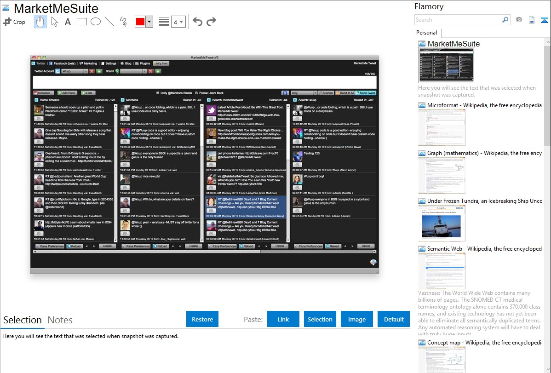Click the Shorten button
This screenshot has height=373, width=551.
(x=326, y=93)
